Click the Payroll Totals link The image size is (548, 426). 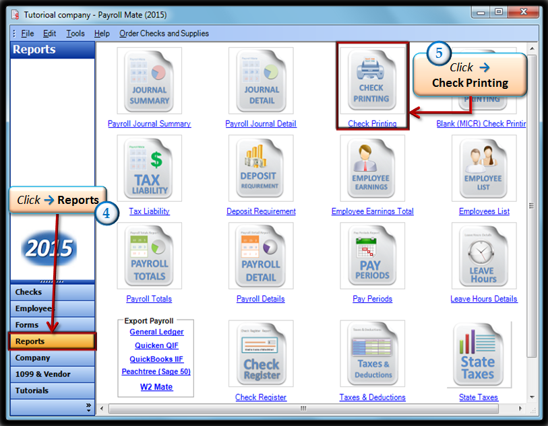(149, 299)
